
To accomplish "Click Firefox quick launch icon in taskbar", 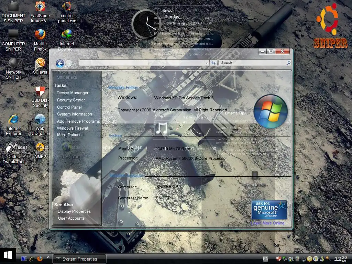I will (40, 258).
